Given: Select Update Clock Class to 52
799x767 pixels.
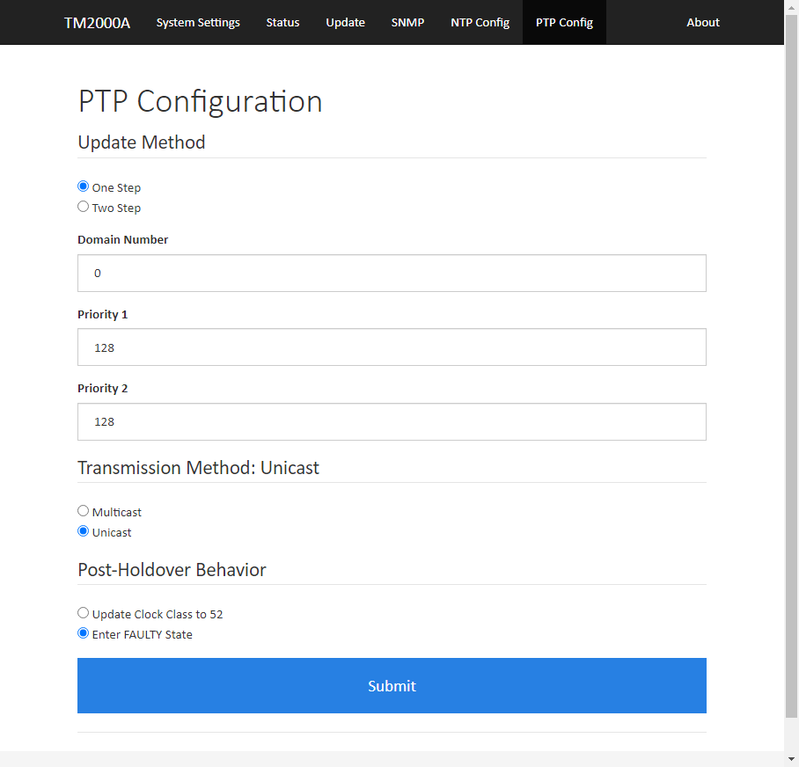Looking at the screenshot, I should (x=83, y=613).
